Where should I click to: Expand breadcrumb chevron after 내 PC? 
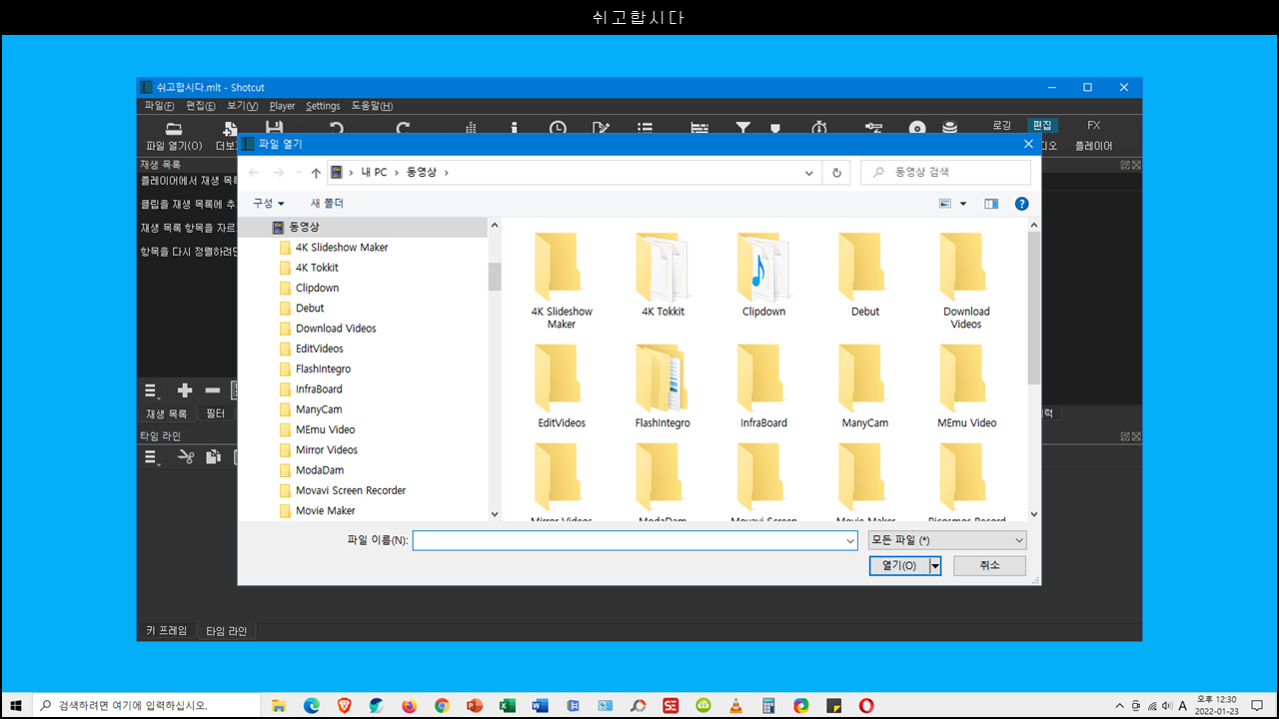pos(397,173)
